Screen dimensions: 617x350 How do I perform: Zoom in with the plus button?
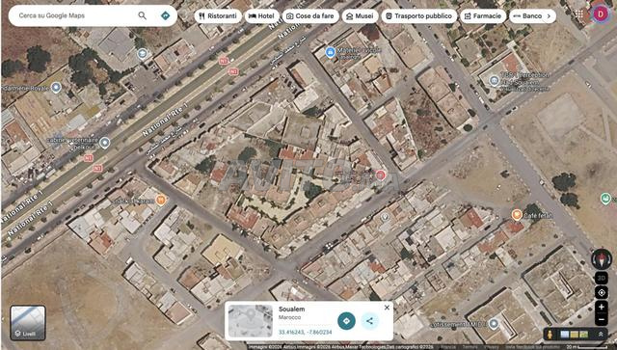point(602,307)
